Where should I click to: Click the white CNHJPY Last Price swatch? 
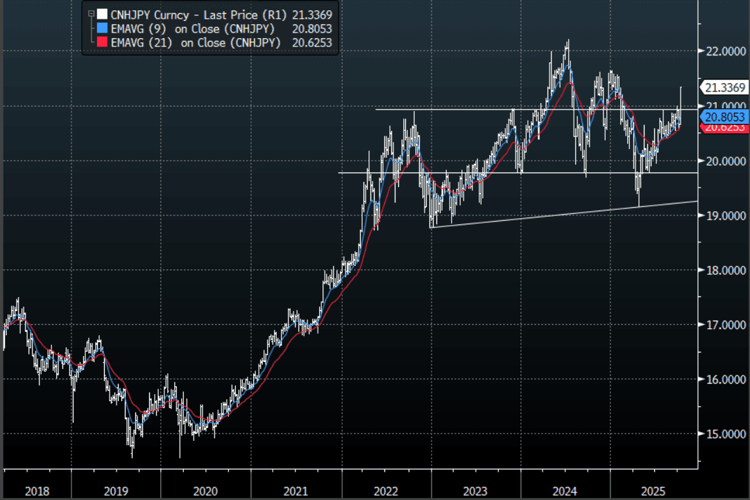[102, 15]
